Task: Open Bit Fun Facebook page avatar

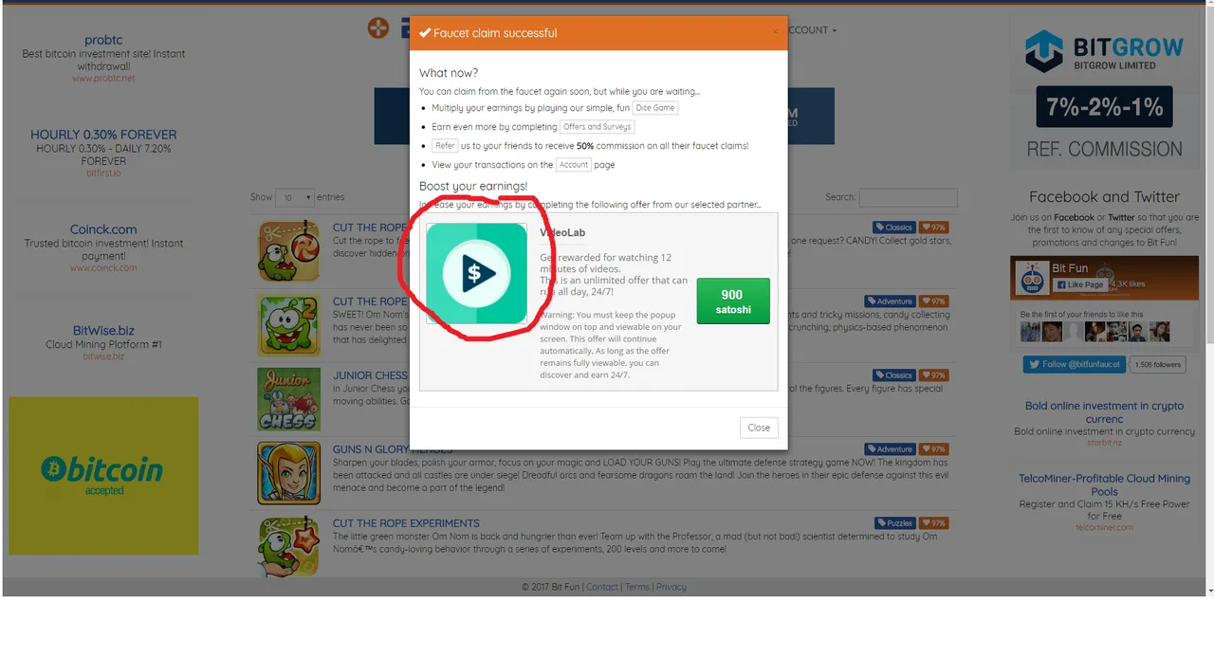Action: point(1031,278)
